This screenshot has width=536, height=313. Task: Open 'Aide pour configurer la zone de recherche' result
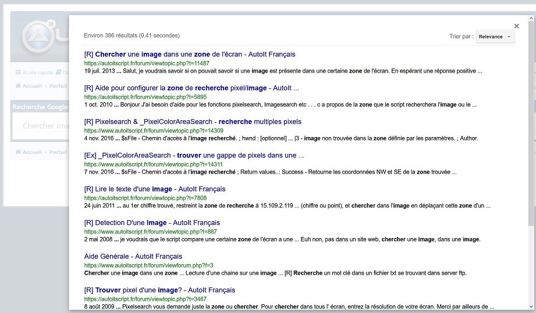(x=191, y=88)
